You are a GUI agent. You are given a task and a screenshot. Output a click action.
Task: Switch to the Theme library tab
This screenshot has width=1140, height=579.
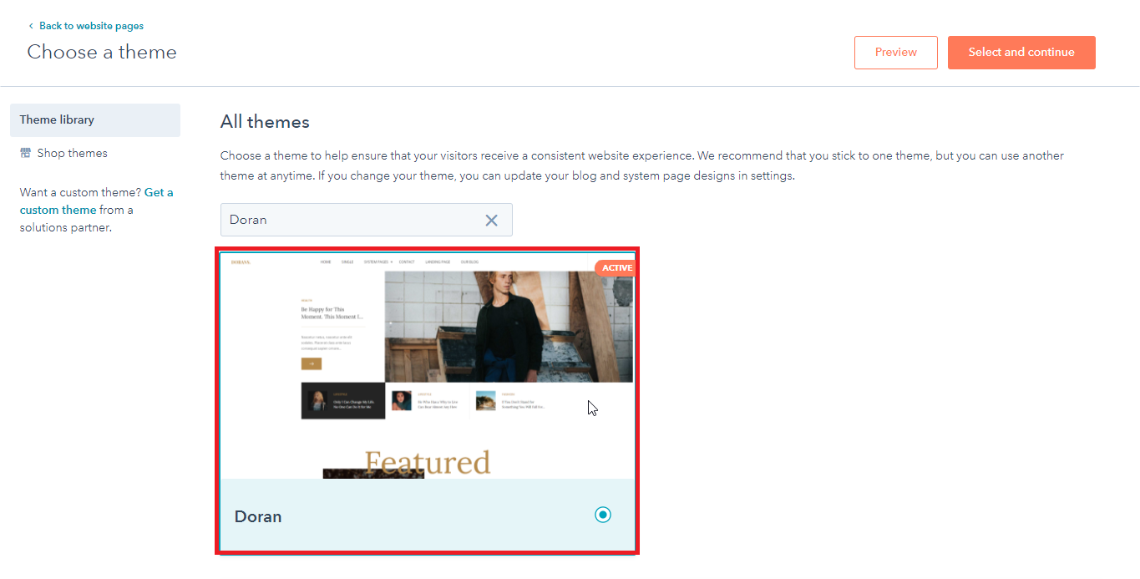tap(95, 120)
